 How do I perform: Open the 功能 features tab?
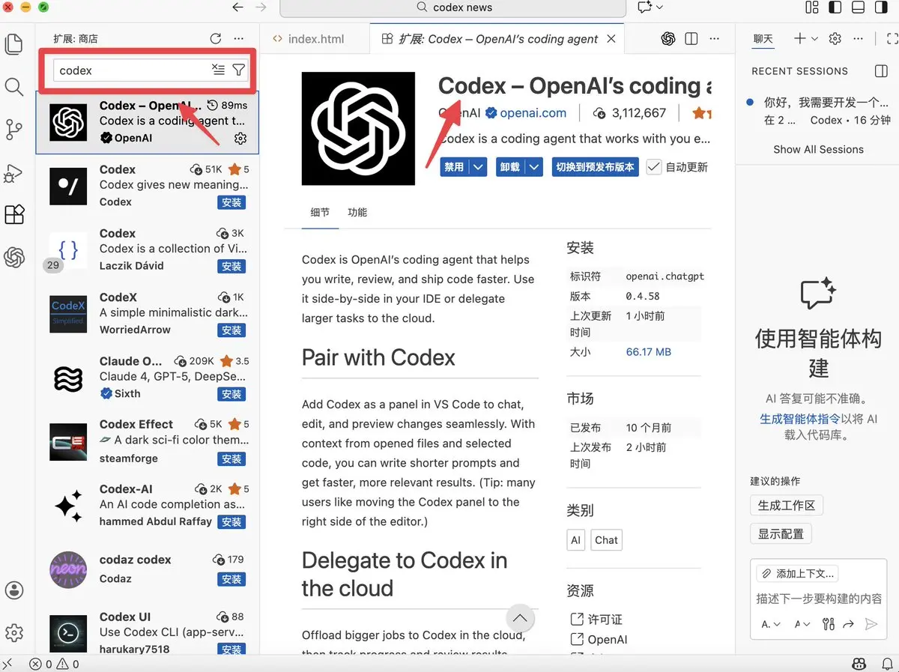click(x=357, y=212)
